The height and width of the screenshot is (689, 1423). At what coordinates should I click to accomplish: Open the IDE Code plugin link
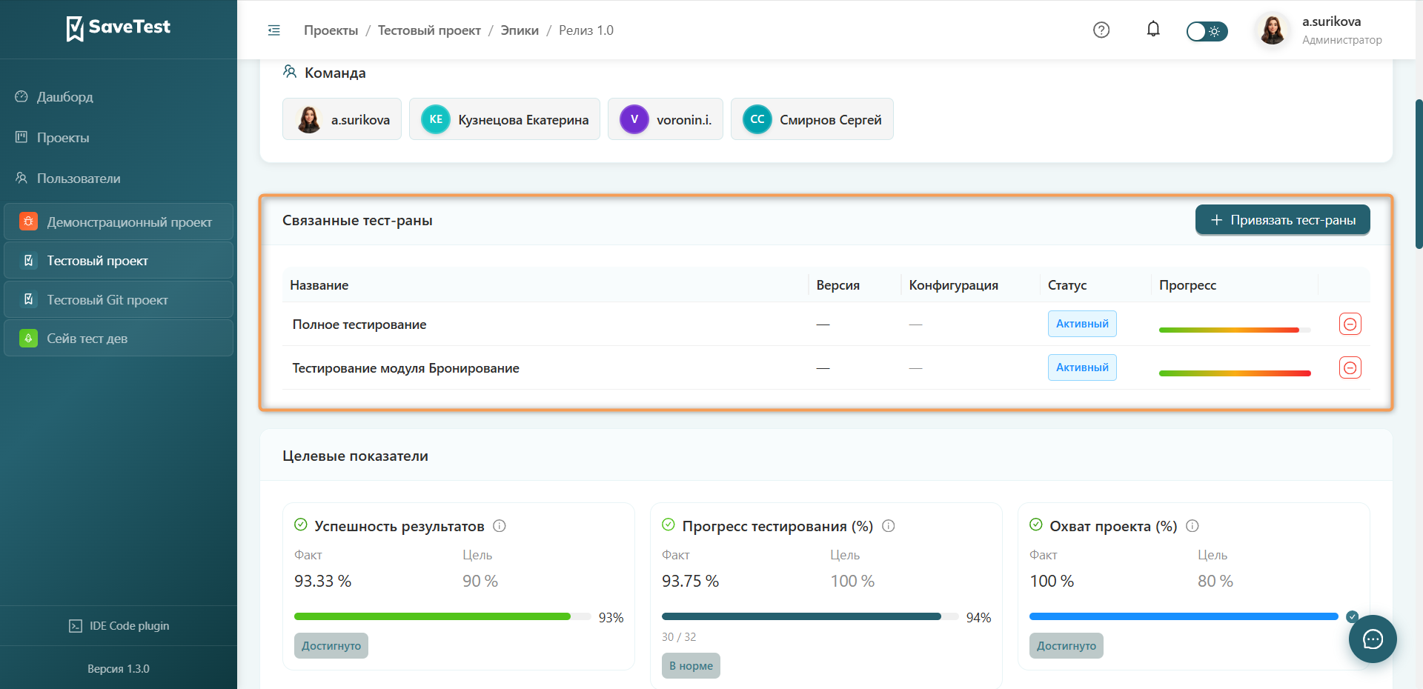pyautogui.click(x=119, y=626)
